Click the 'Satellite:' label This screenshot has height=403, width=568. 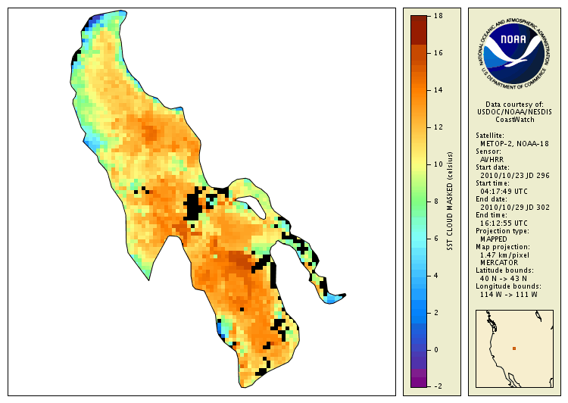[x=490, y=136]
